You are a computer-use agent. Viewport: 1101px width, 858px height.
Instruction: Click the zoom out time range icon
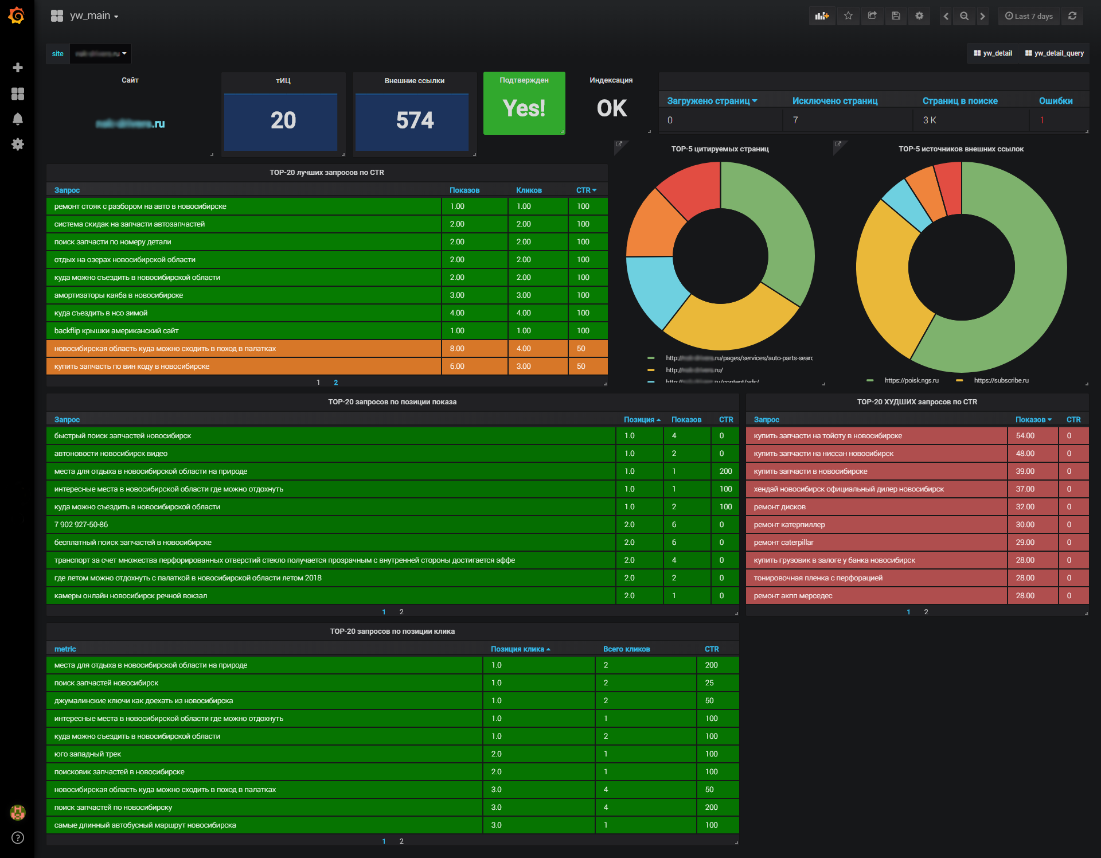pos(965,16)
